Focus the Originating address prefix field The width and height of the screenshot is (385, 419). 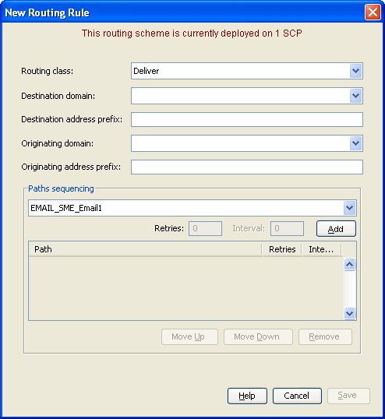(247, 167)
